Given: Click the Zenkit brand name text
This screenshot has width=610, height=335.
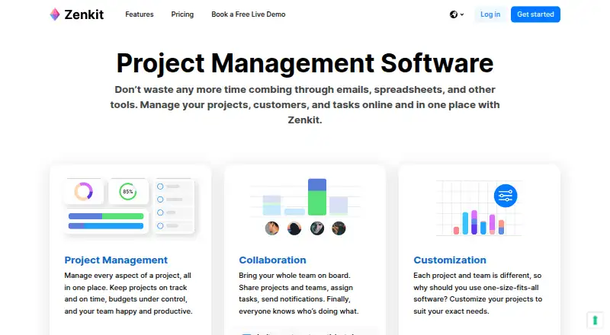Looking at the screenshot, I should 84,14.
